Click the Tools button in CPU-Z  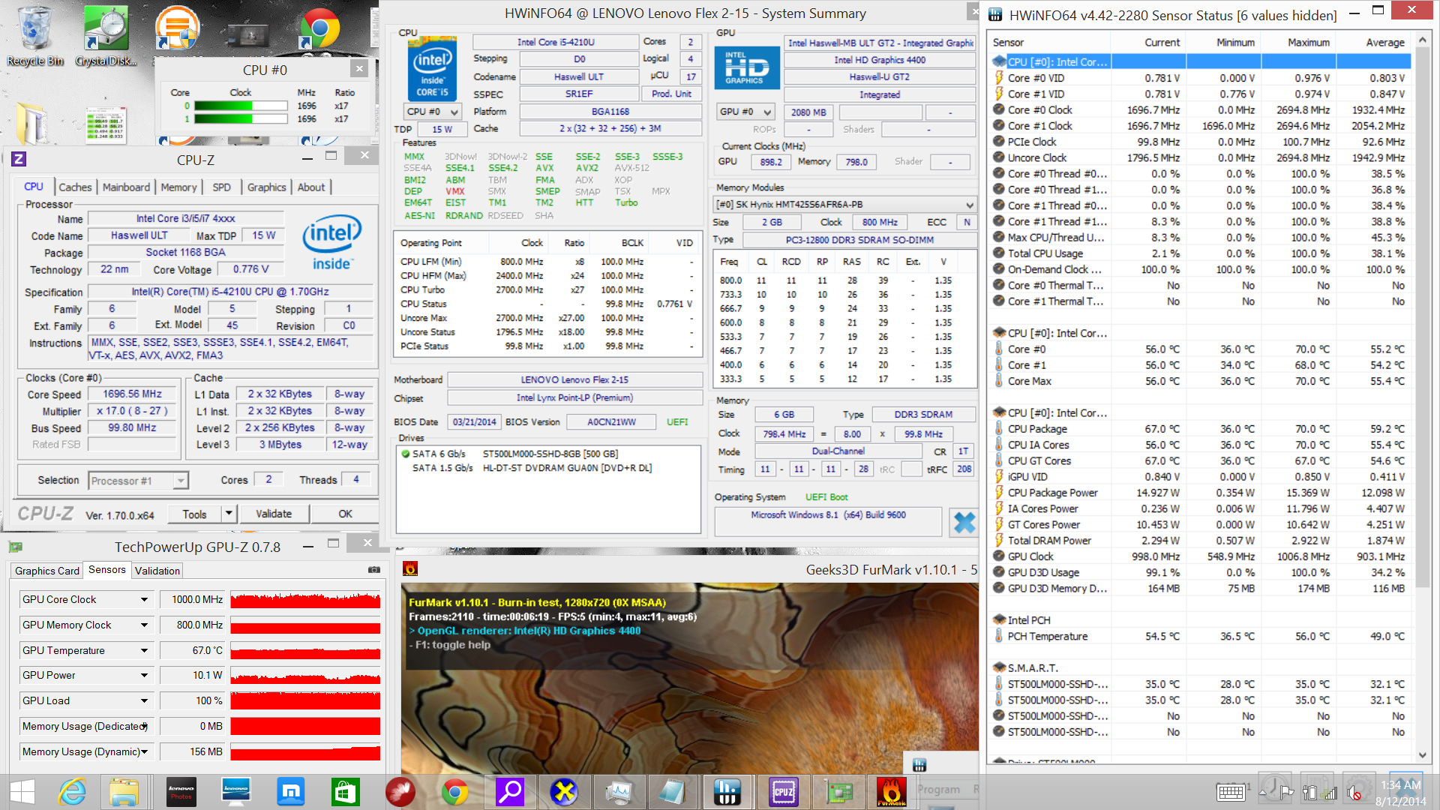click(x=194, y=514)
